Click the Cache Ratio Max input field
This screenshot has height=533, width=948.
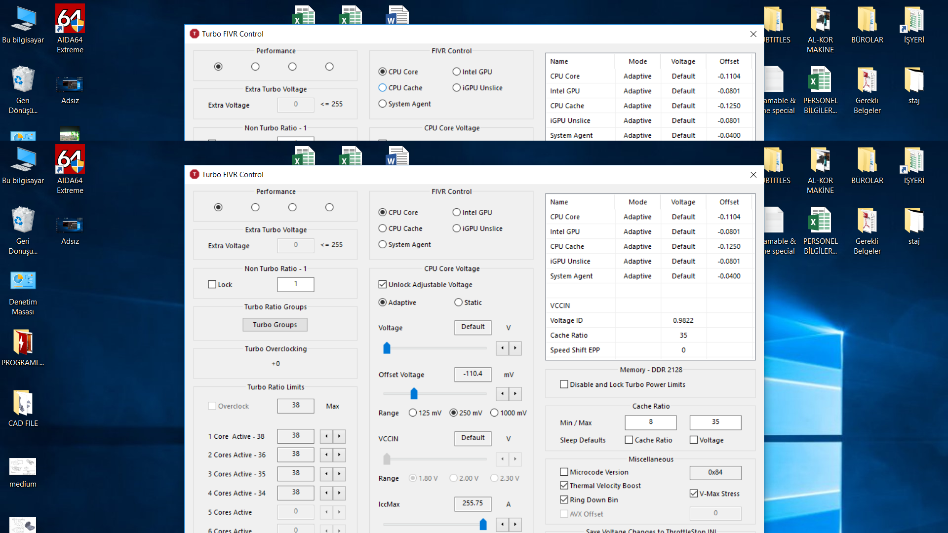click(x=715, y=422)
